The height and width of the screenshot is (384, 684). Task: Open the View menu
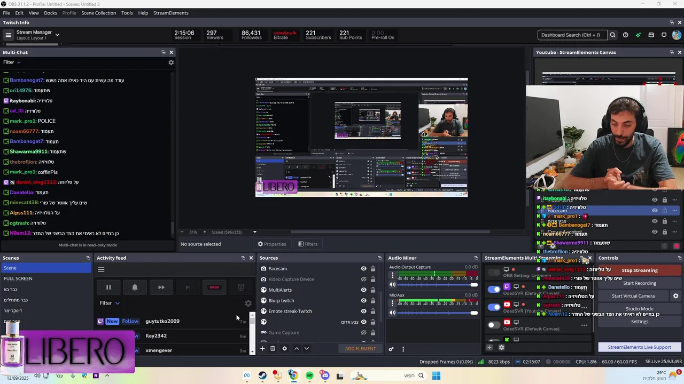coord(34,13)
